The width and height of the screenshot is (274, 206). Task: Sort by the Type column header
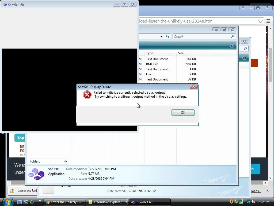pyautogui.click(x=160, y=53)
